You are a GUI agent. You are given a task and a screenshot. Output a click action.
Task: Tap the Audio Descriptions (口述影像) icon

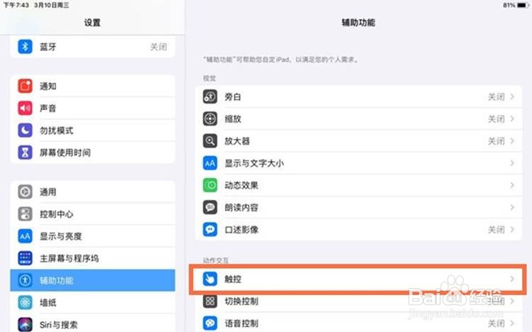coord(210,229)
